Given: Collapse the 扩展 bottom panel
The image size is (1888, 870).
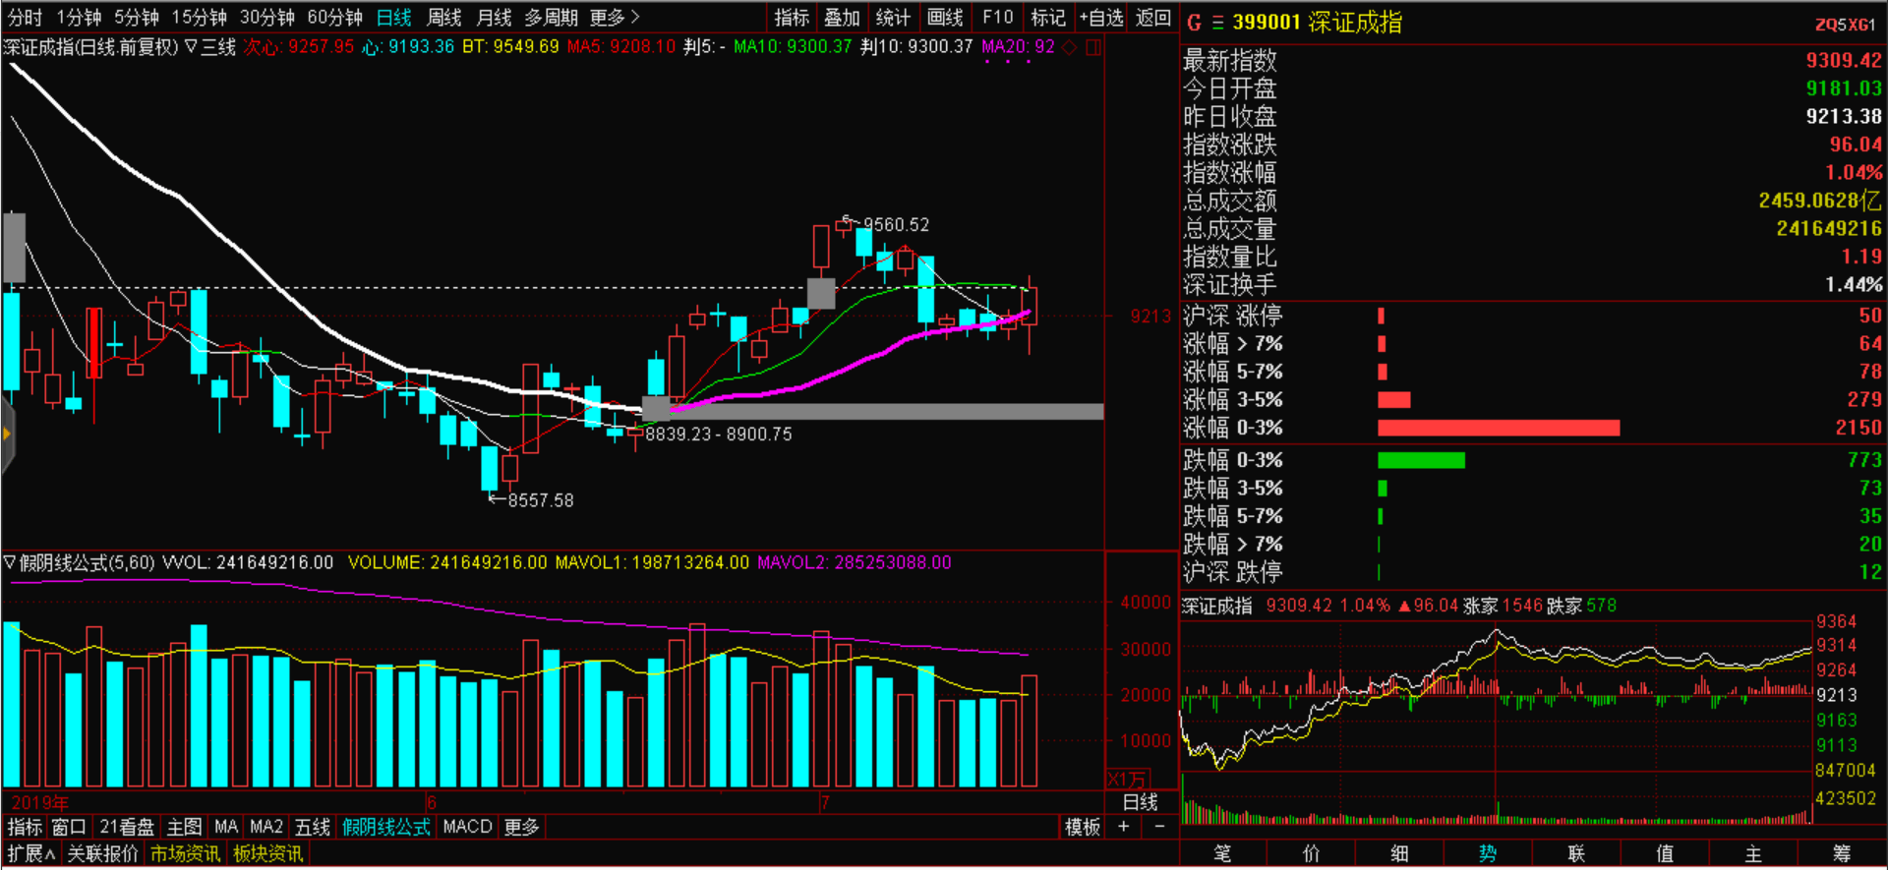Looking at the screenshot, I should tap(31, 854).
